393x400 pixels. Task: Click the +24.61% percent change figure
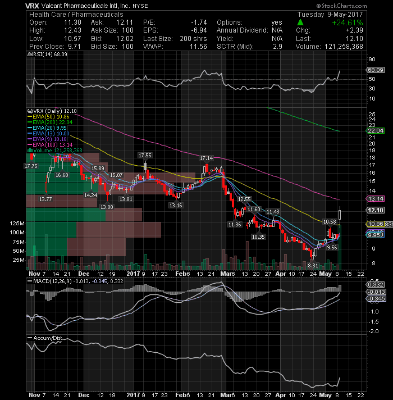pyautogui.click(x=348, y=22)
